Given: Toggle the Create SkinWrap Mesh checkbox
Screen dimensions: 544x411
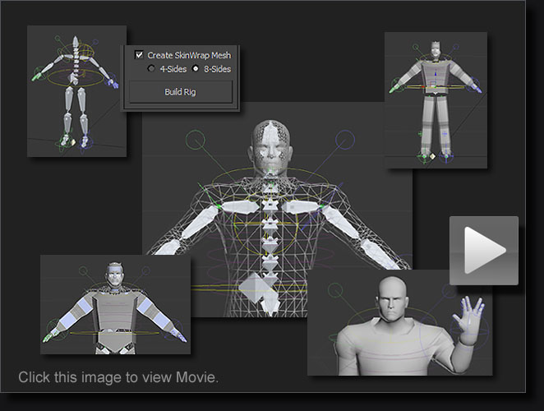Looking at the screenshot, I should click(x=139, y=55).
